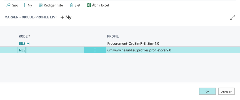Click the Rediger liste grid icon

coord(41,5)
